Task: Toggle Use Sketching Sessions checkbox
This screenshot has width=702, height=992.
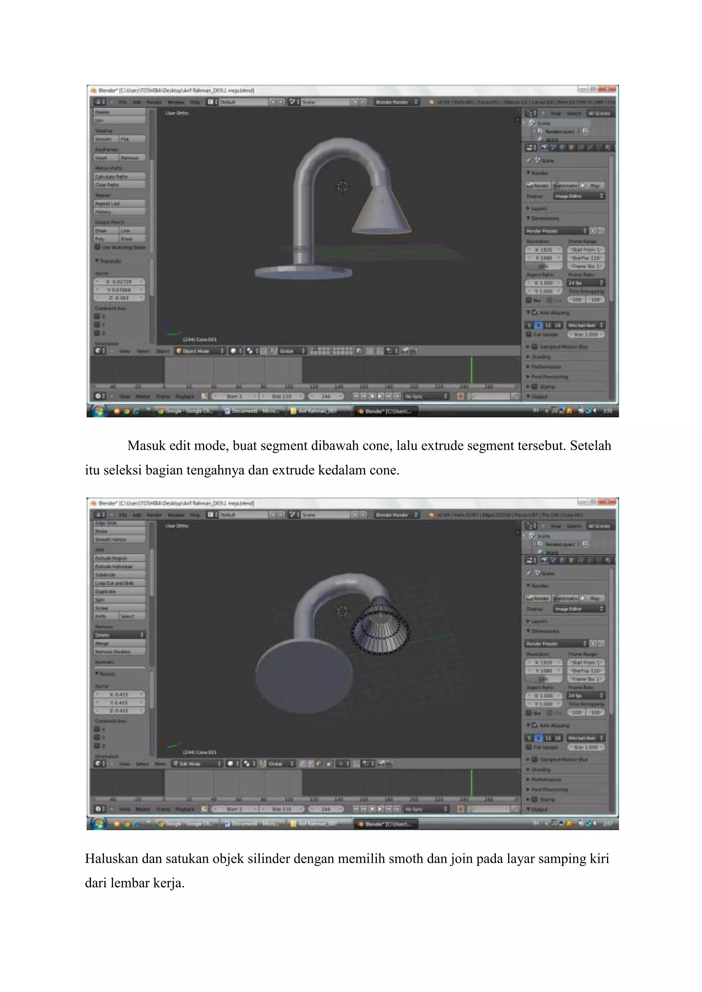Action: 98,247
